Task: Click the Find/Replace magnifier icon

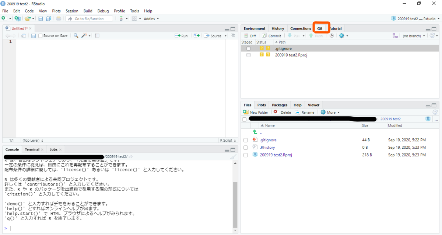Action: tap(76, 36)
